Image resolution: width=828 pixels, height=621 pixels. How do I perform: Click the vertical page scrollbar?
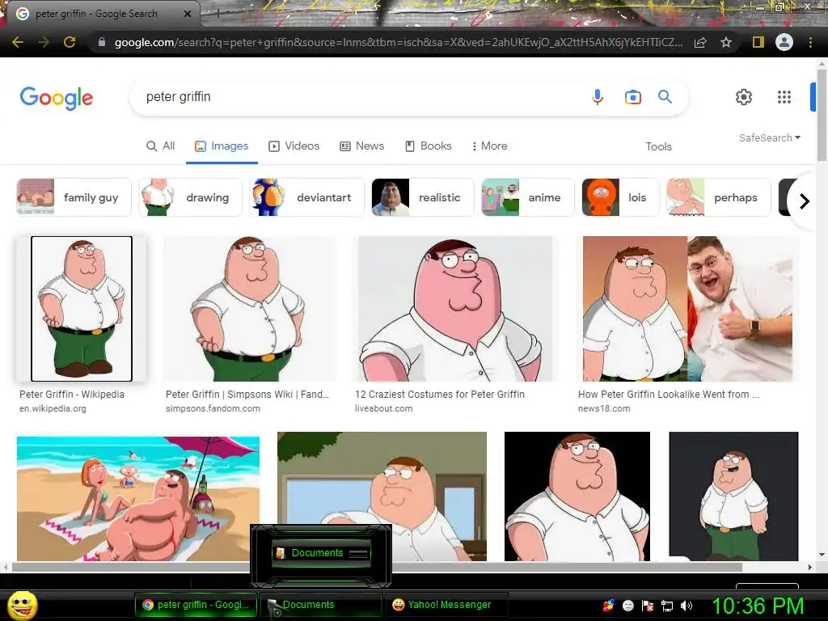pos(822,114)
